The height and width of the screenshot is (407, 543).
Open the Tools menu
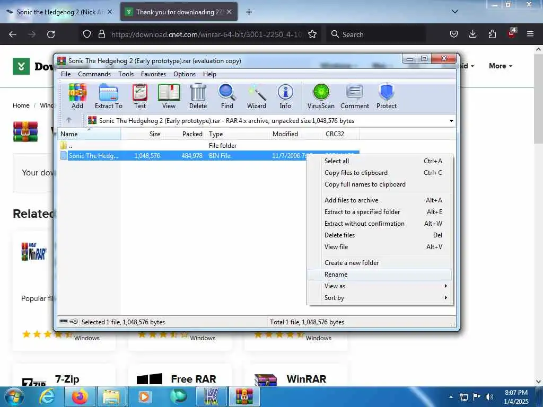click(126, 74)
